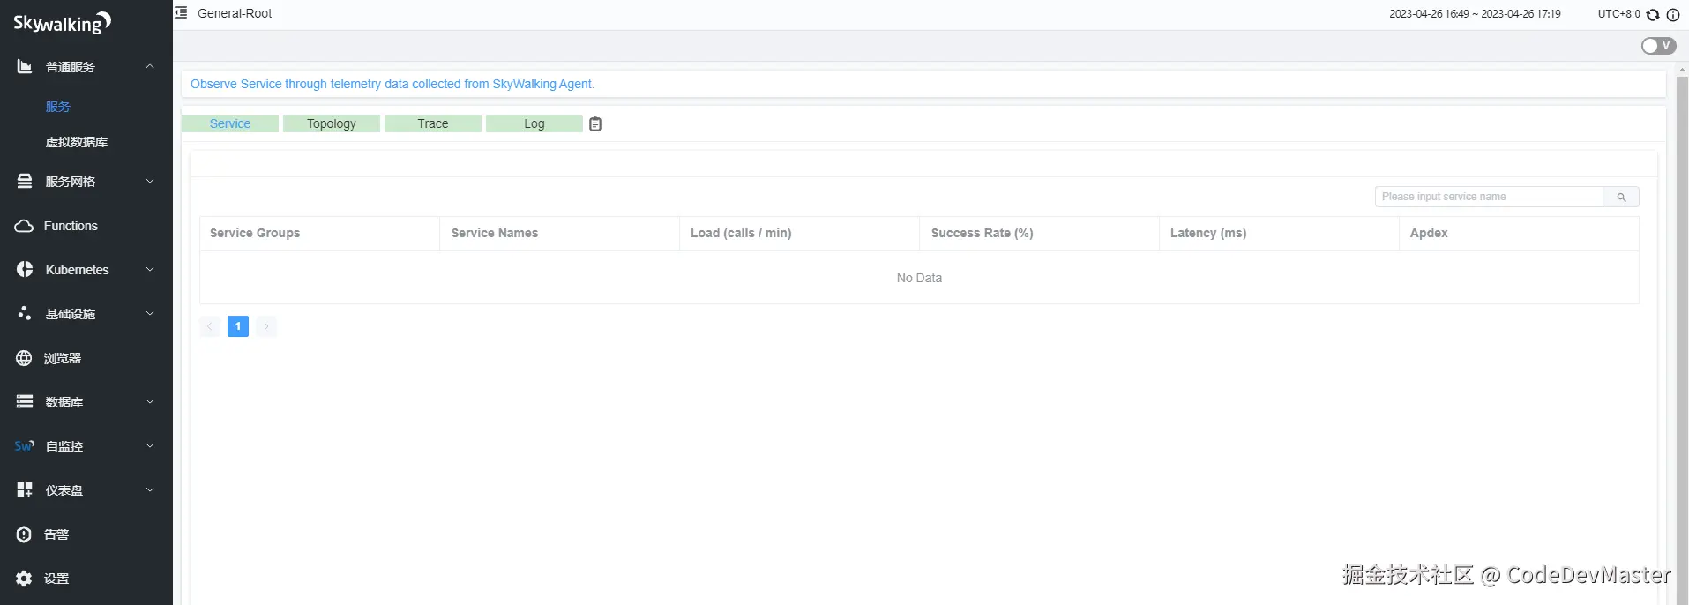Screen dimensions: 1689x605
Task: Select page 1 in pagination
Action: 238,326
